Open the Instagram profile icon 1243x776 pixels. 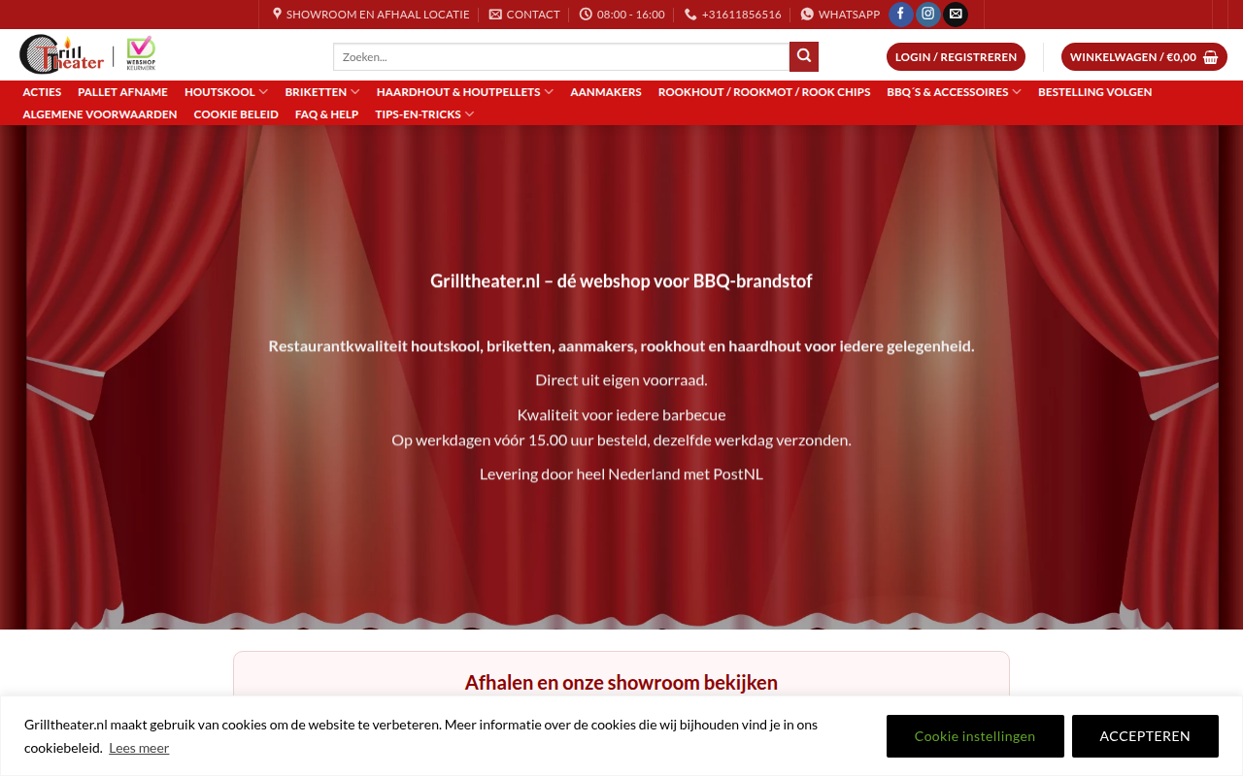[x=928, y=15]
